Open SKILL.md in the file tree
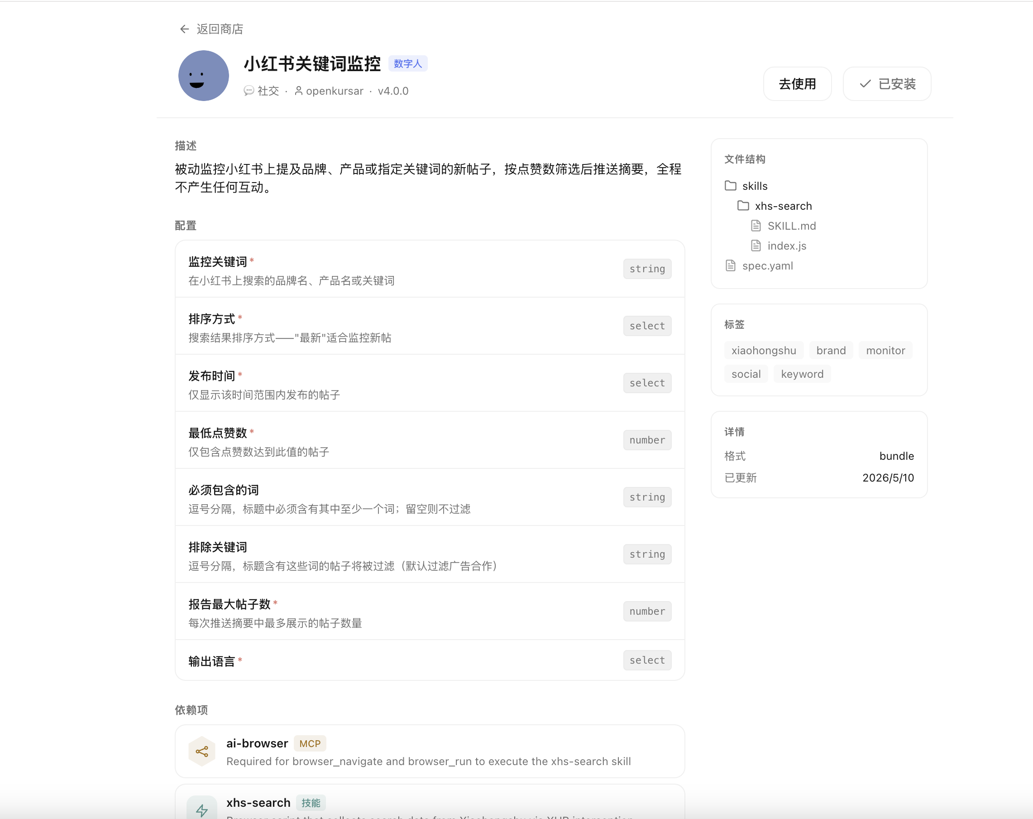This screenshot has height=819, width=1033. 792,226
